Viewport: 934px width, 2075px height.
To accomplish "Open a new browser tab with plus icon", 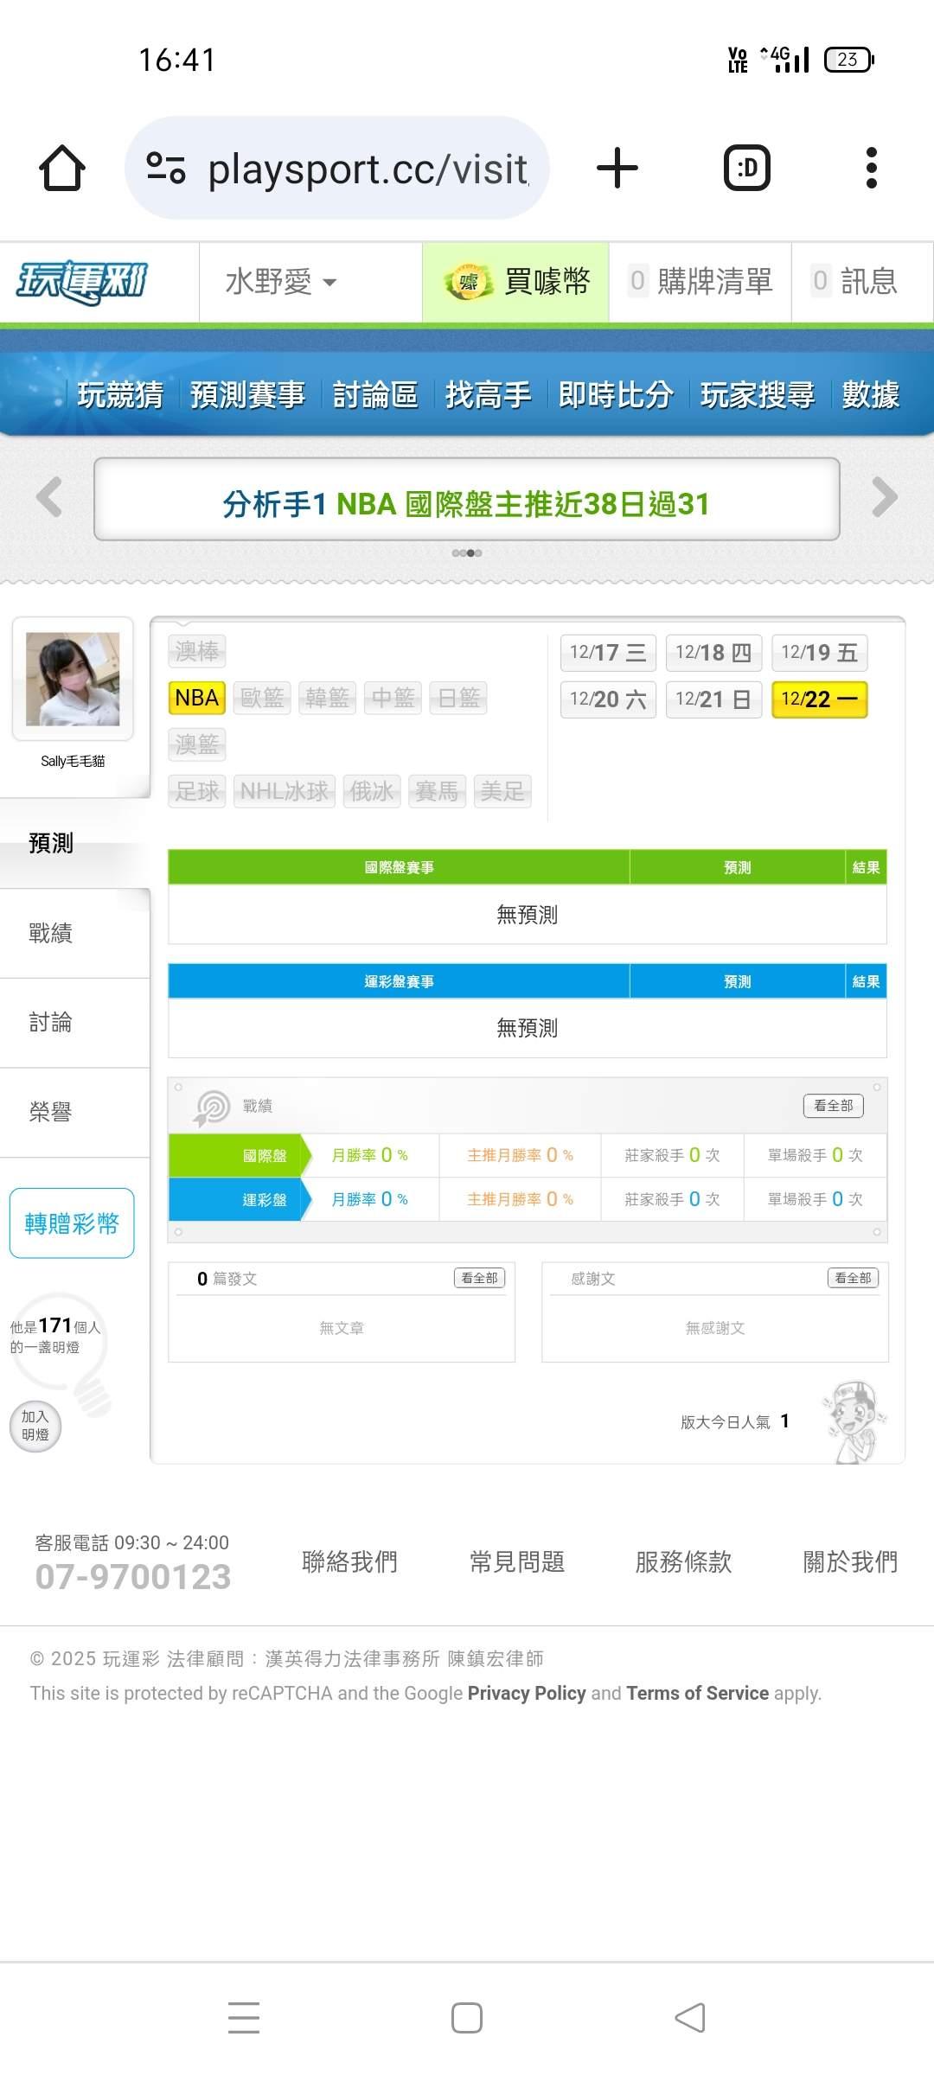I will point(617,168).
